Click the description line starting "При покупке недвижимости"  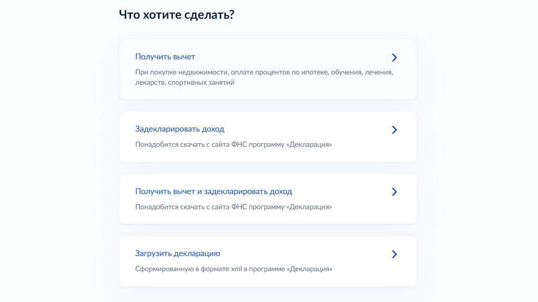point(264,72)
